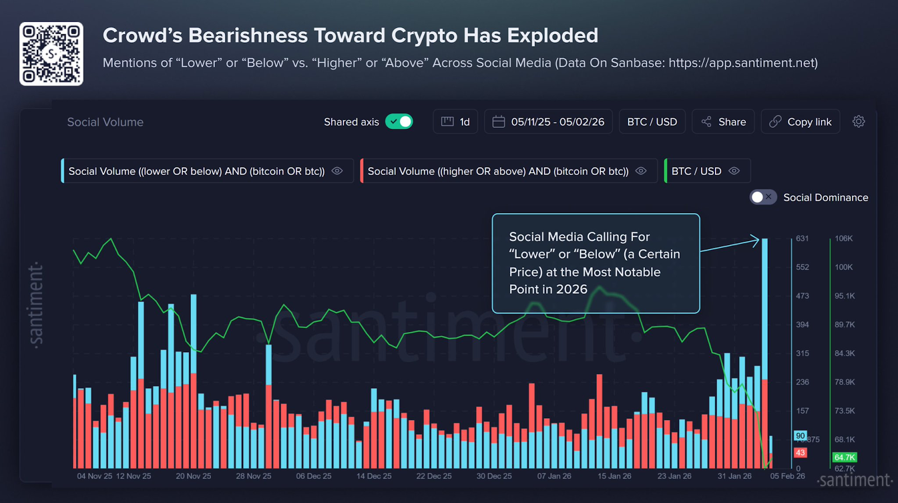Click the 1d interval chart icon
The height and width of the screenshot is (503, 898).
[x=446, y=121]
